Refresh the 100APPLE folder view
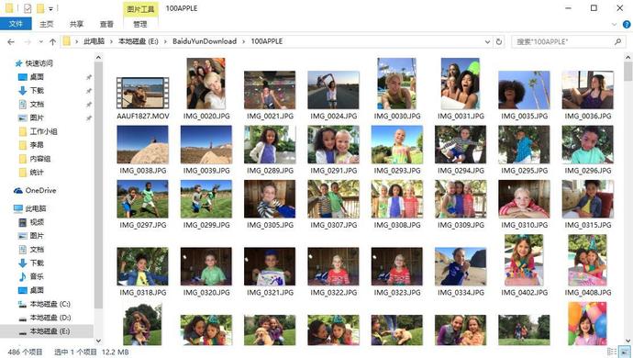 pos(499,41)
